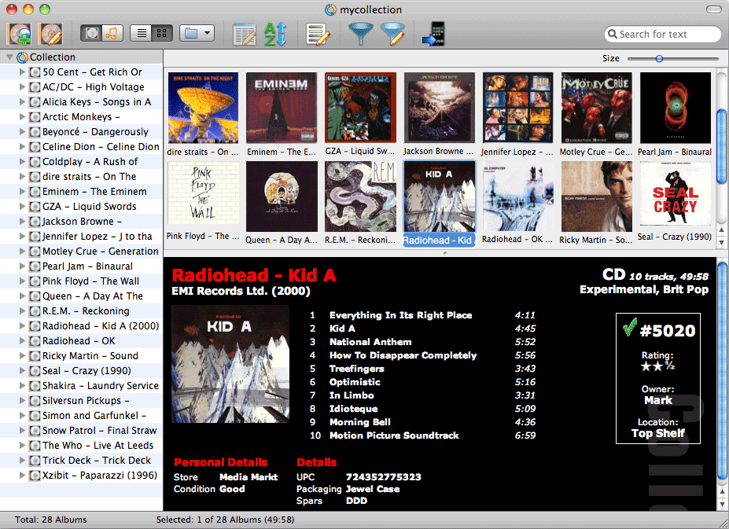Click in the Search for text field
729x529 pixels.
coord(662,34)
